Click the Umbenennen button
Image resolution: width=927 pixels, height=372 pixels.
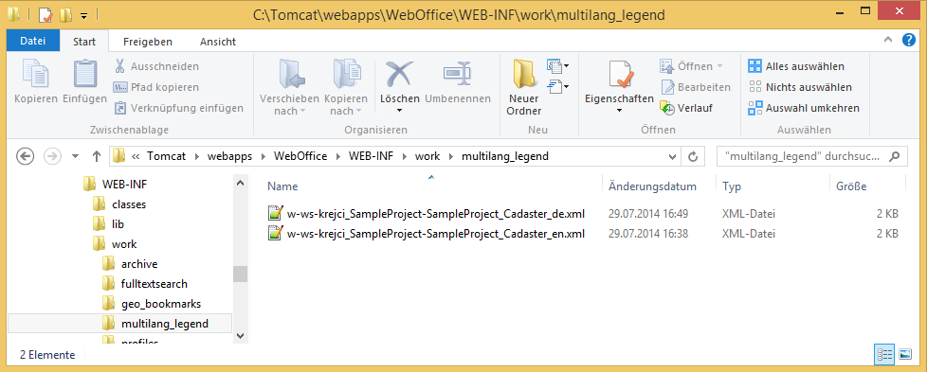pyautogui.click(x=458, y=81)
